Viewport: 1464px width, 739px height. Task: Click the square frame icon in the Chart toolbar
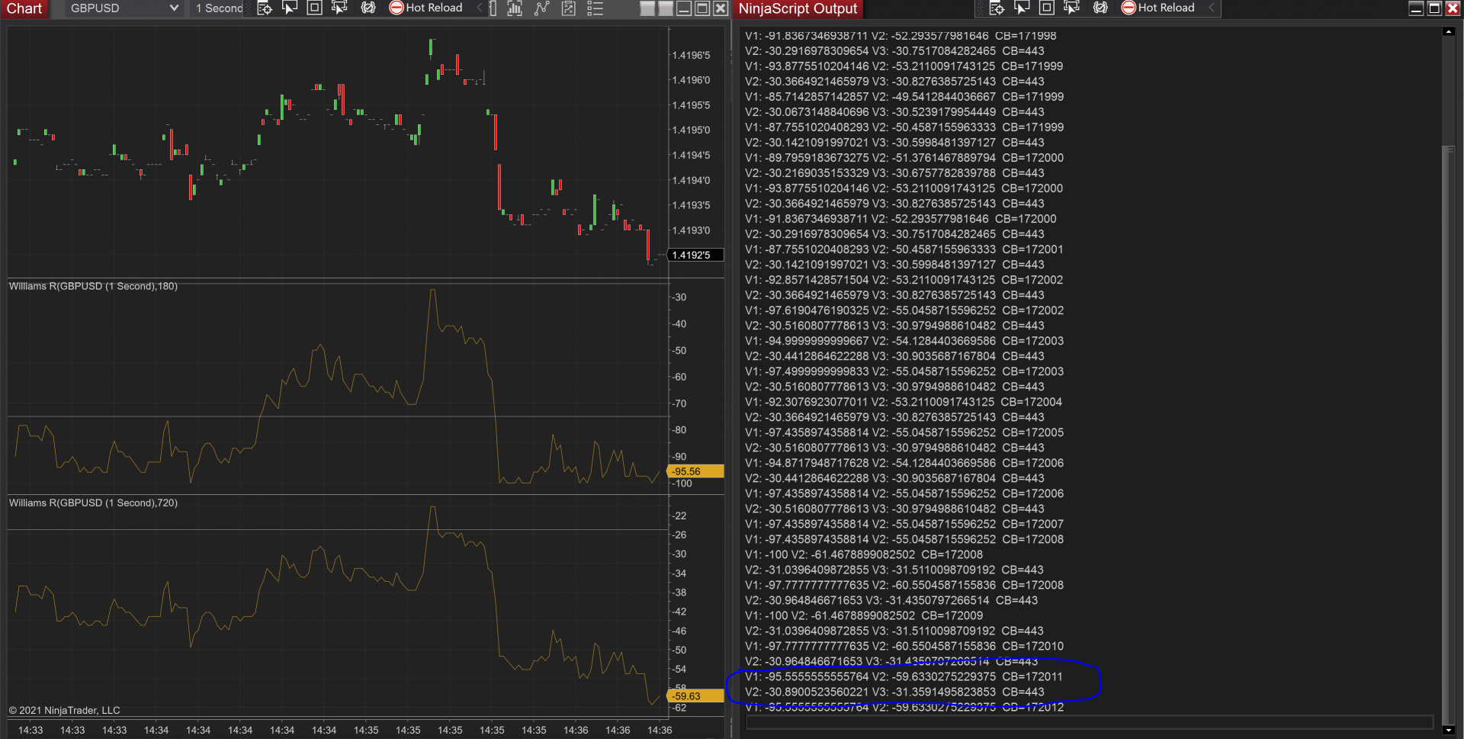(314, 8)
